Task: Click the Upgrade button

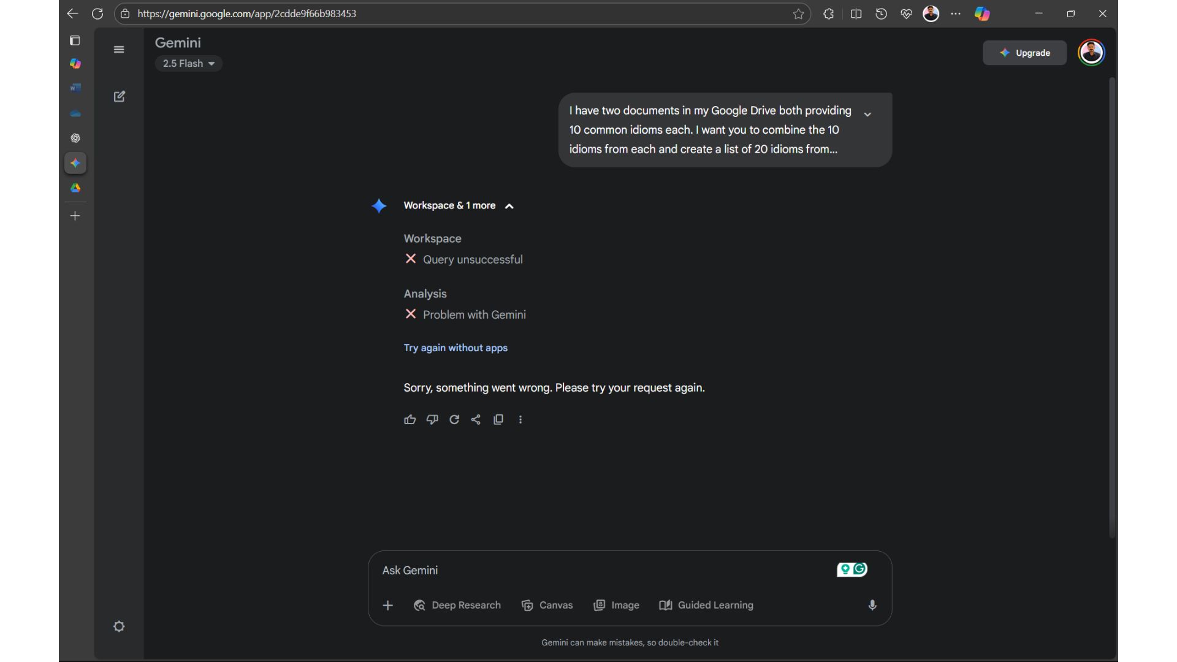Action: point(1024,53)
